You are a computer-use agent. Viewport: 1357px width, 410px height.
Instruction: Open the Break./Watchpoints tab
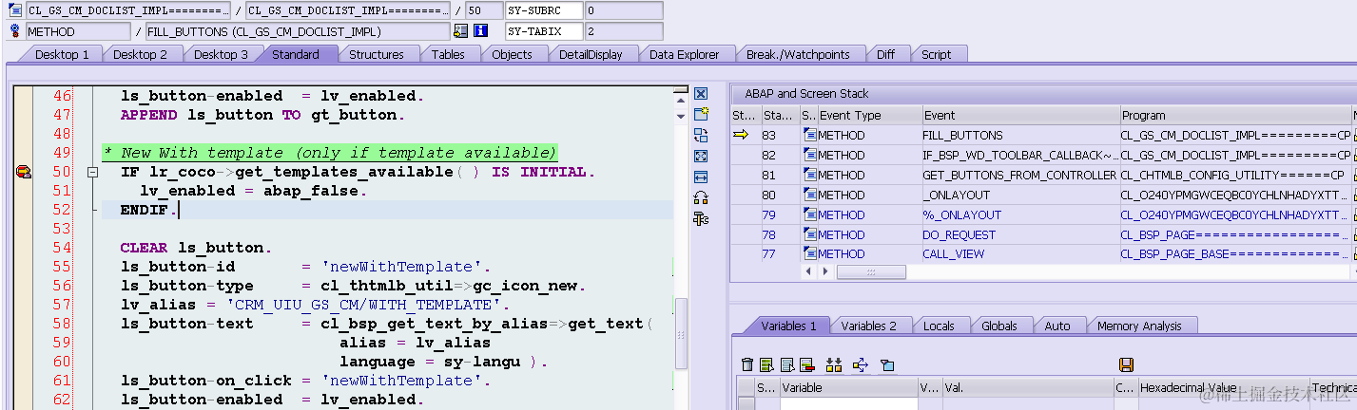(x=798, y=54)
